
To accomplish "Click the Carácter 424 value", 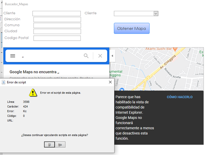I will click(x=25, y=107).
